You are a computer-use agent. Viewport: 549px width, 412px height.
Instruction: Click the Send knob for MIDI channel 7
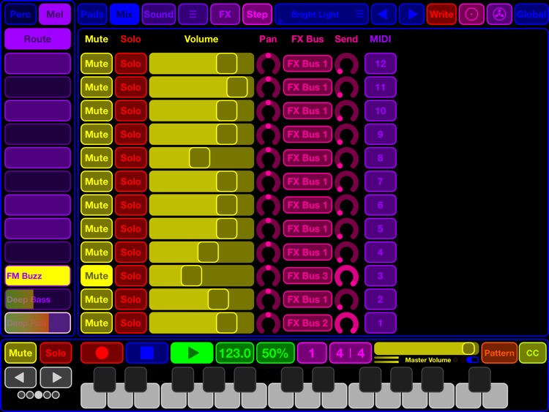pos(346,181)
